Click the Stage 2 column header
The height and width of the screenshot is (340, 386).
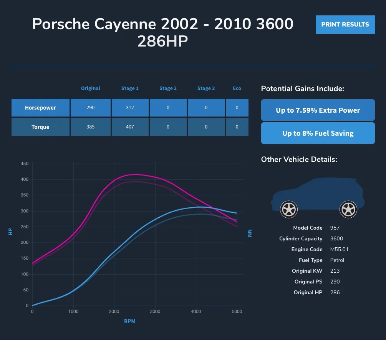coord(168,88)
